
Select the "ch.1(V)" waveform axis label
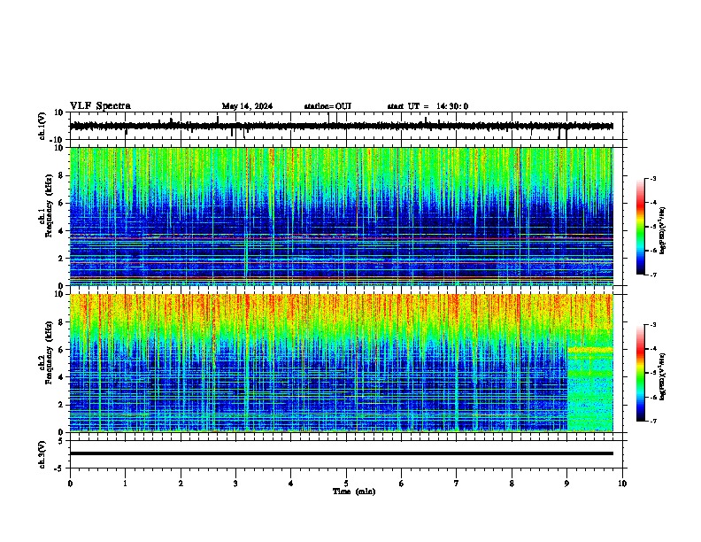click(x=42, y=126)
